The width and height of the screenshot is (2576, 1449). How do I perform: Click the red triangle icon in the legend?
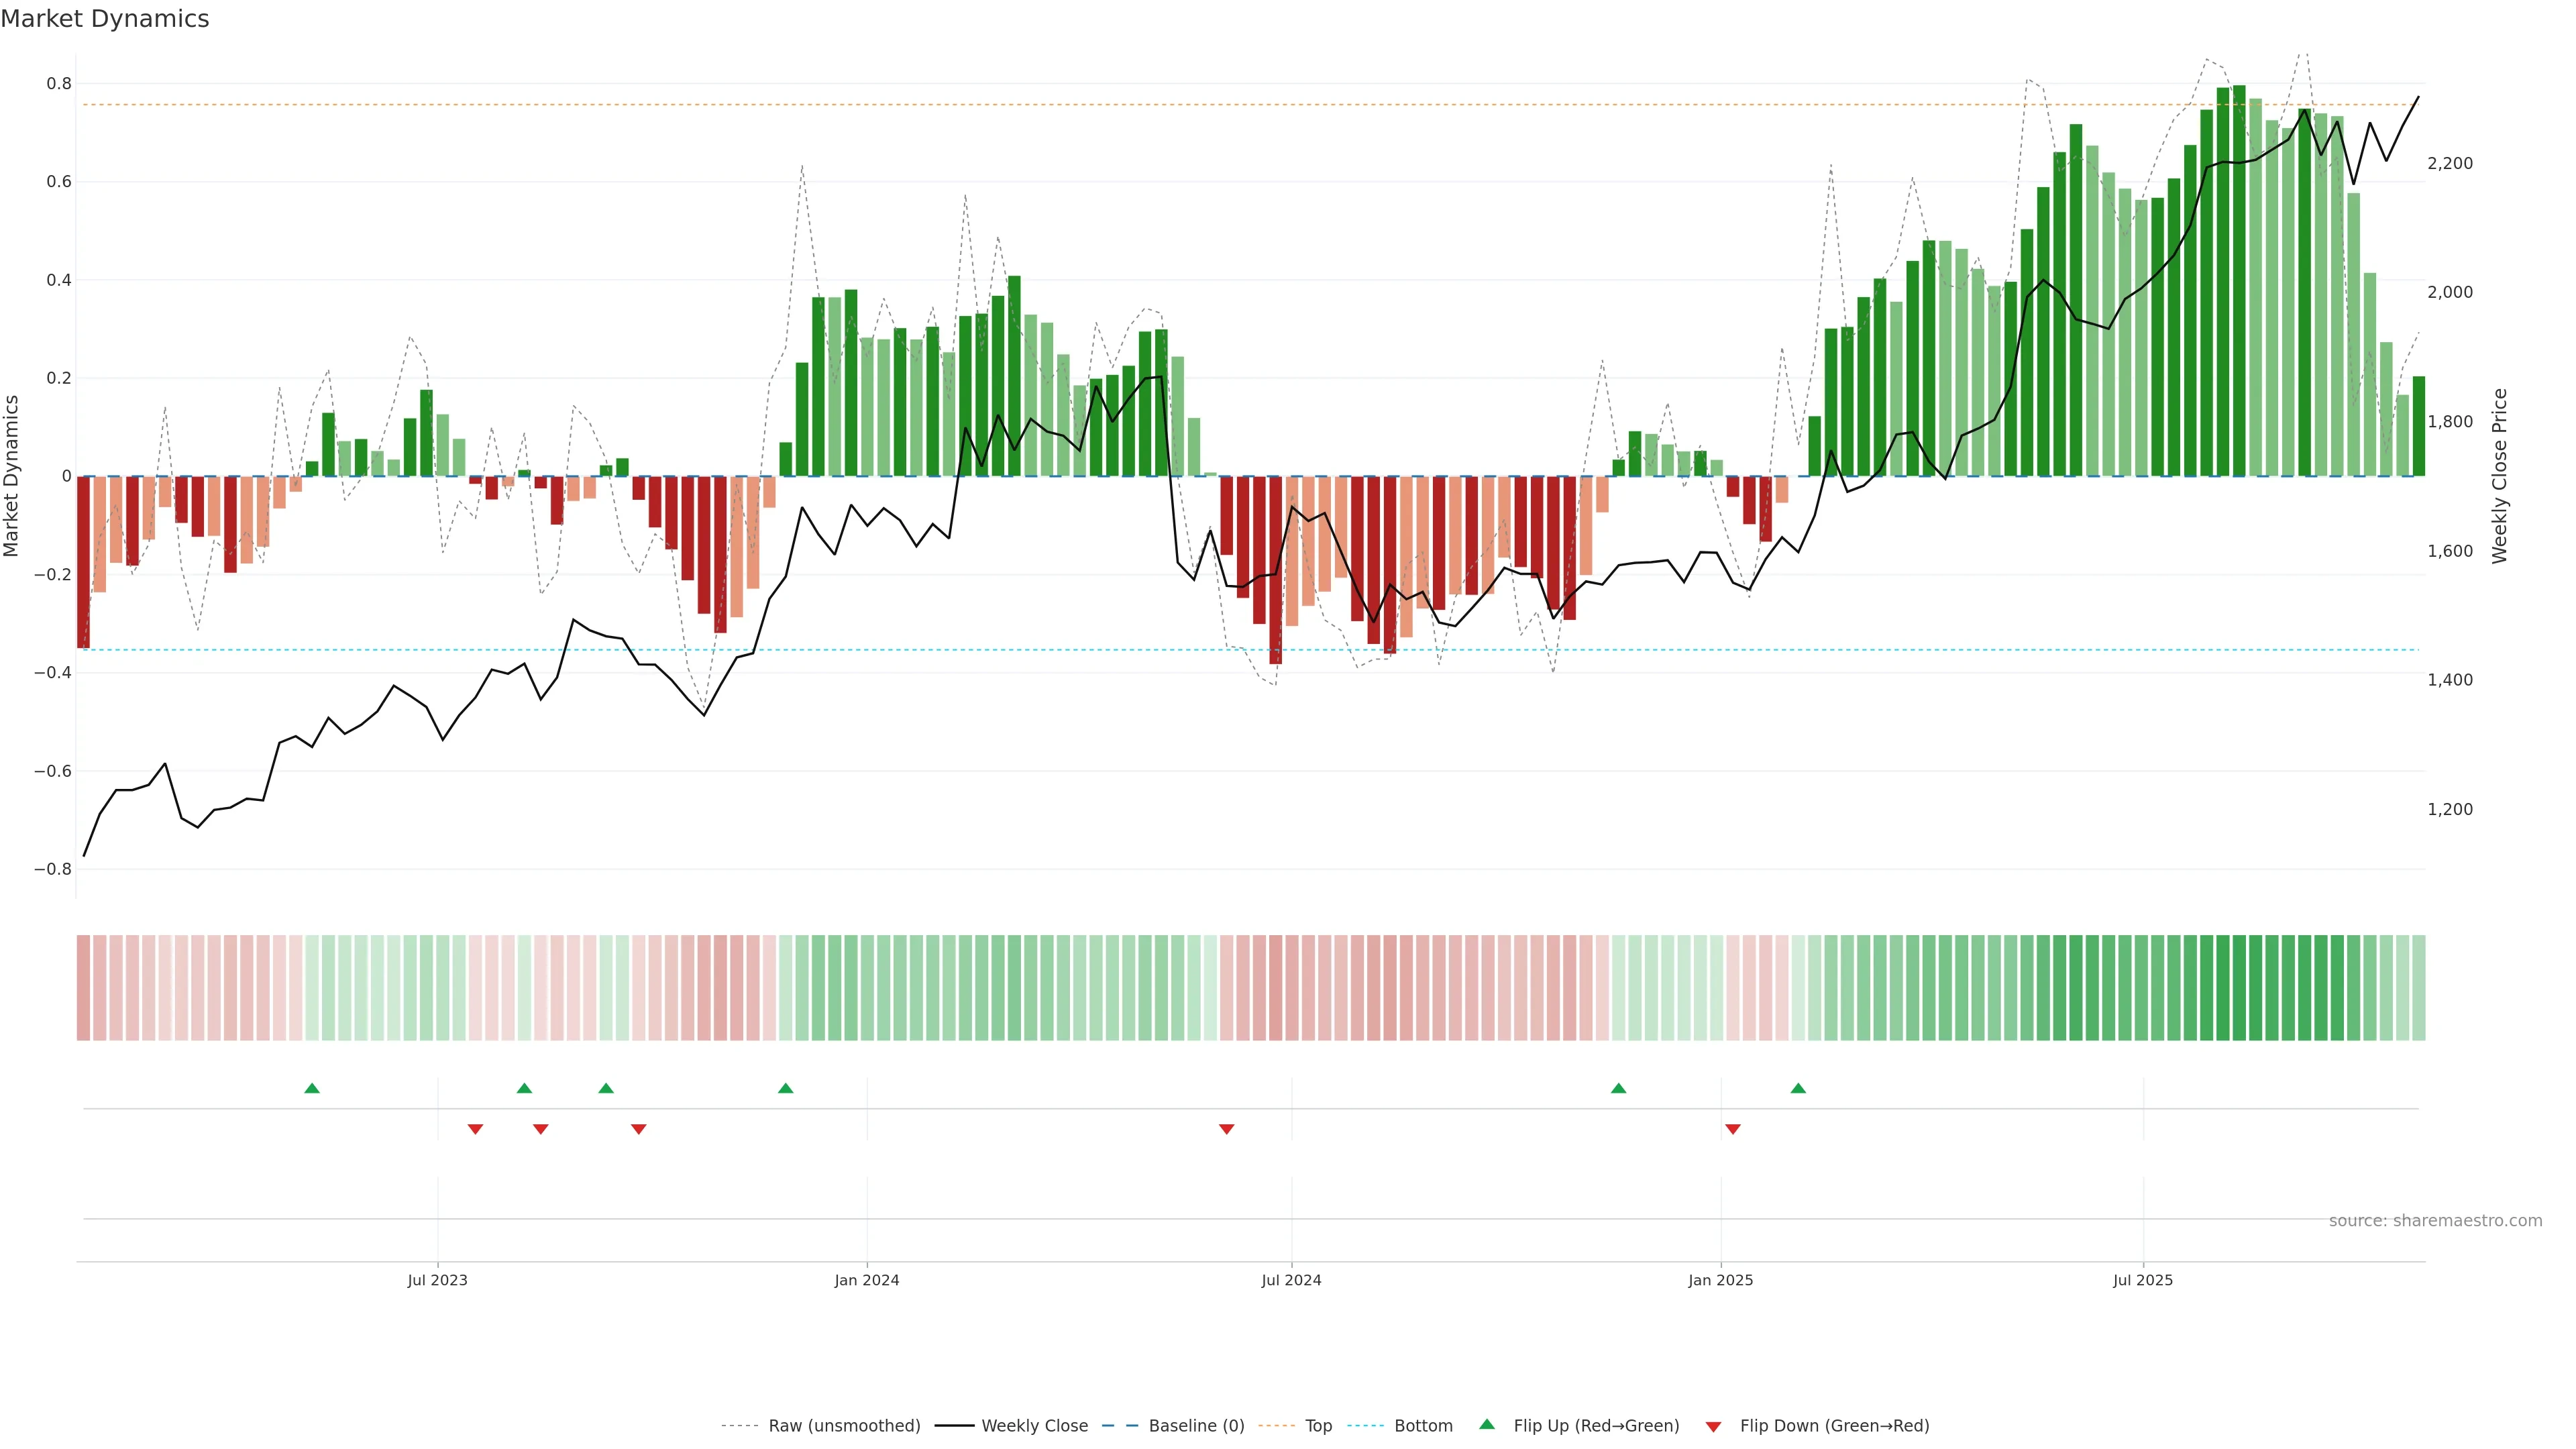(1713, 1427)
